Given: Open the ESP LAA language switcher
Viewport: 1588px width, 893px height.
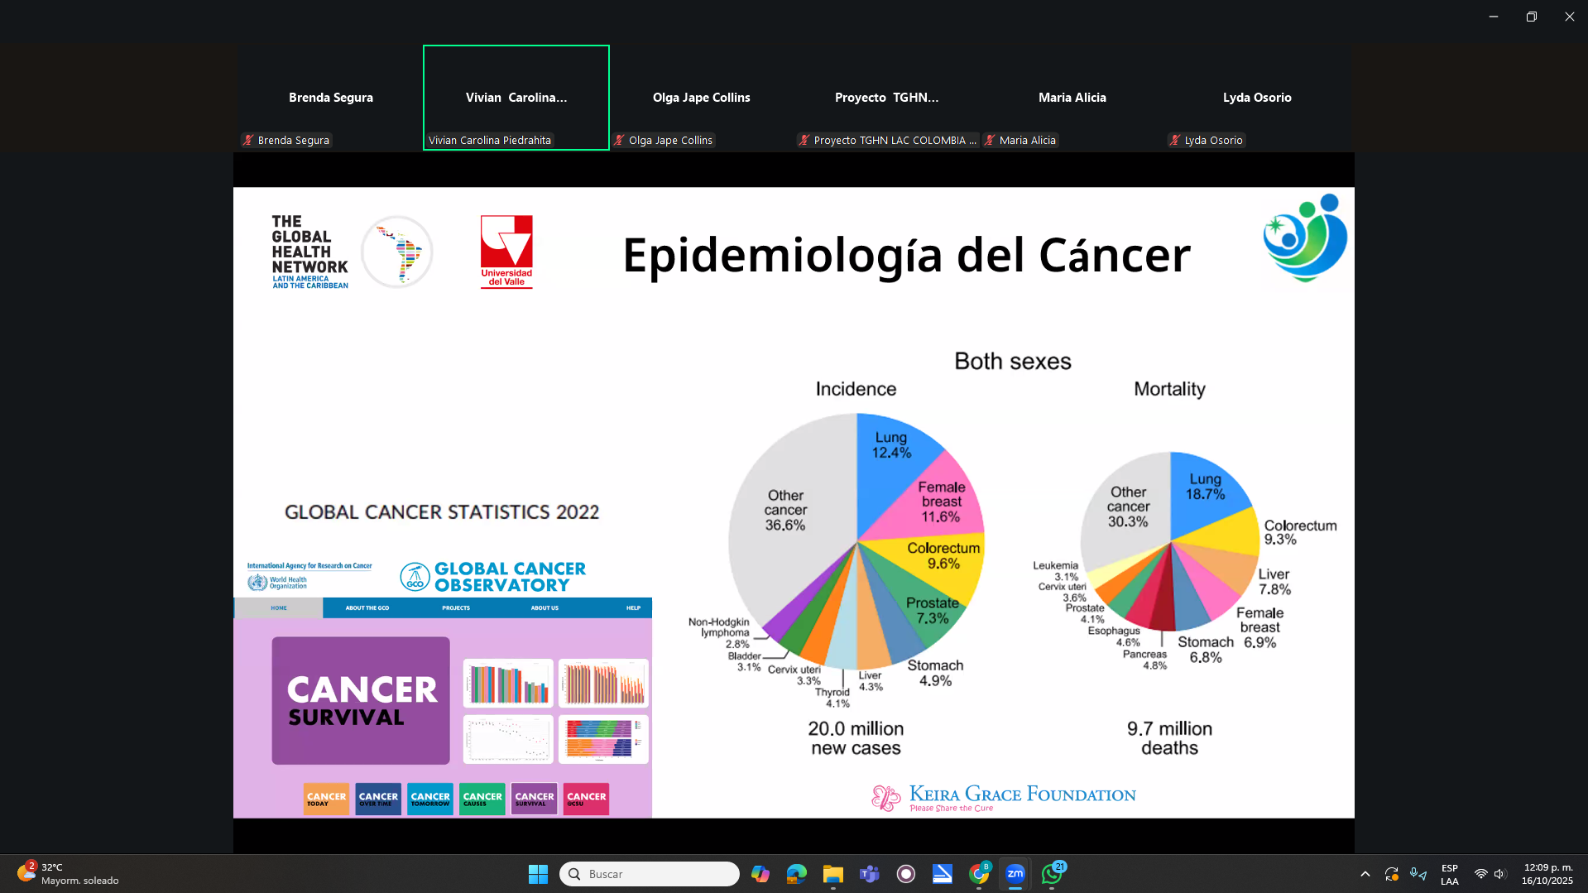Looking at the screenshot, I should [1449, 874].
